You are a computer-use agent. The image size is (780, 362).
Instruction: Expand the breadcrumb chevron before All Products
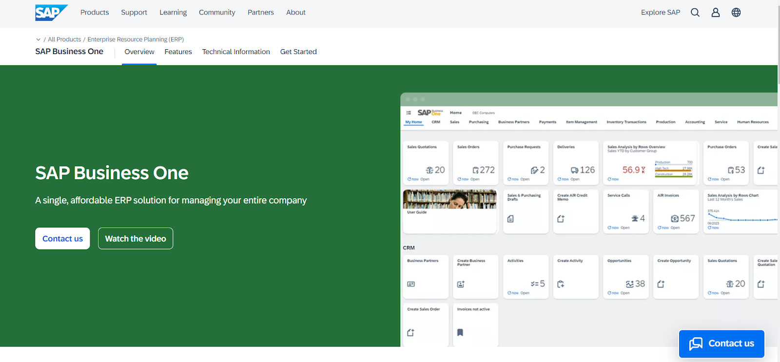pos(38,39)
